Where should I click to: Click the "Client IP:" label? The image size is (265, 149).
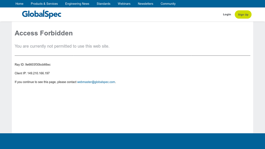pyautogui.click(x=21, y=73)
